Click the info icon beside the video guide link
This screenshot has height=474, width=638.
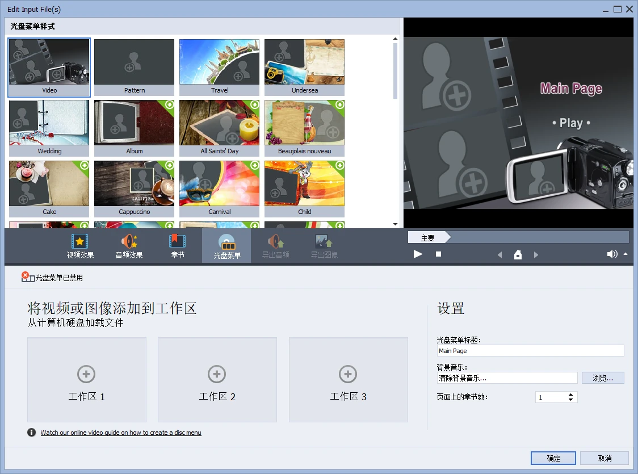(31, 433)
